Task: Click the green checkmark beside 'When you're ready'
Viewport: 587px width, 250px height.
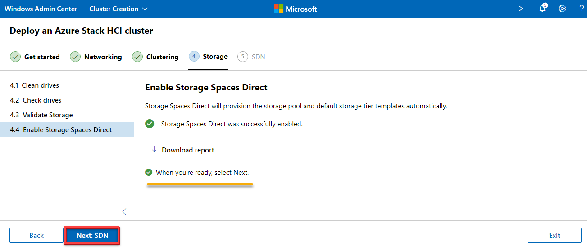Action: pos(149,172)
